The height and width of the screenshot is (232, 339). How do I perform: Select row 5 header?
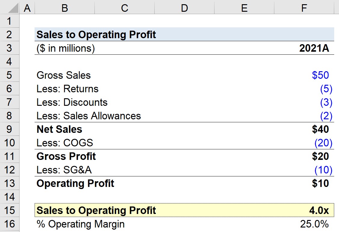point(10,75)
